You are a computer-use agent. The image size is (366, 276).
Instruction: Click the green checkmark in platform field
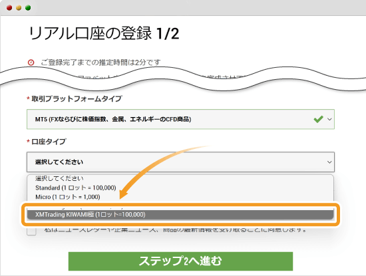coord(318,119)
